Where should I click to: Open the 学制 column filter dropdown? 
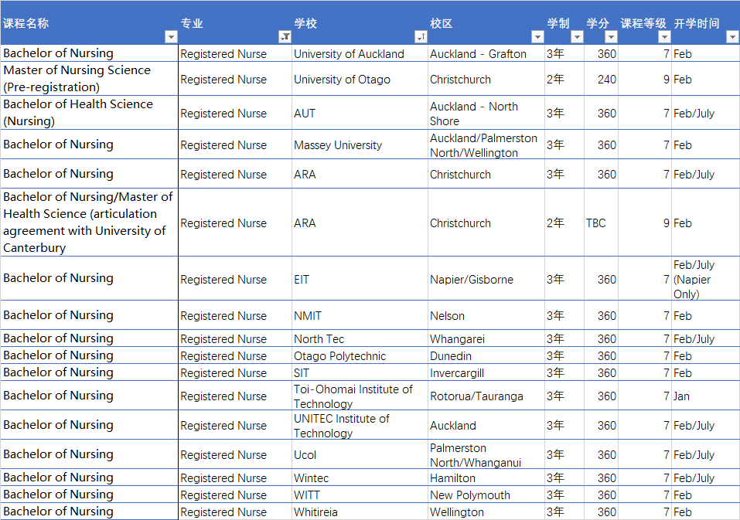[x=577, y=37]
